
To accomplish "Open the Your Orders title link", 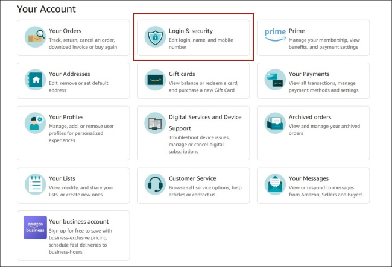I will tap(65, 31).
